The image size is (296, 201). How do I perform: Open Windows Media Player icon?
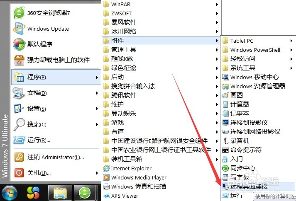click(106, 177)
